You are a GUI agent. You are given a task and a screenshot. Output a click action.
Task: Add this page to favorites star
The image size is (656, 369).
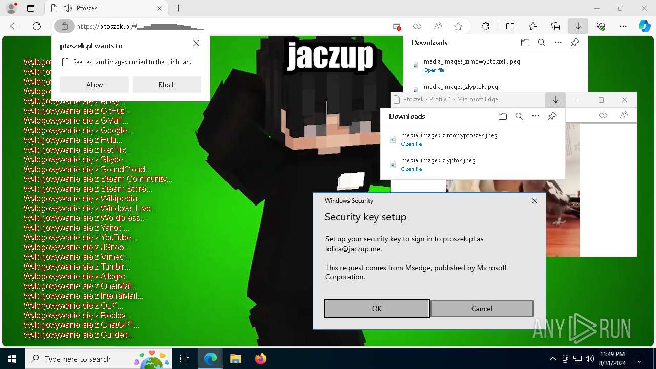click(458, 26)
